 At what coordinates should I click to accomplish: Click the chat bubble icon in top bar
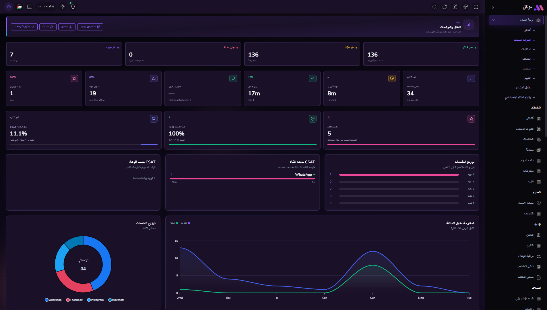pyautogui.click(x=445, y=7)
